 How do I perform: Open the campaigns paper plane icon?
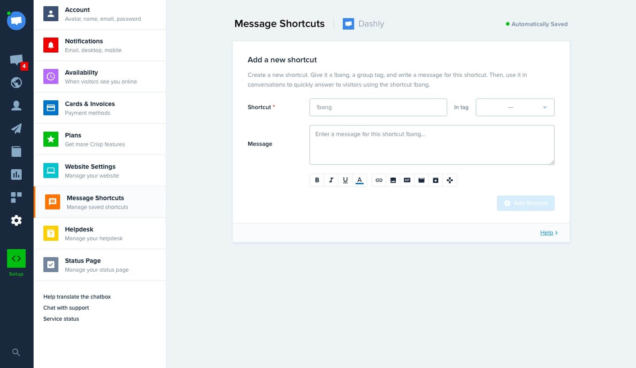(16, 129)
